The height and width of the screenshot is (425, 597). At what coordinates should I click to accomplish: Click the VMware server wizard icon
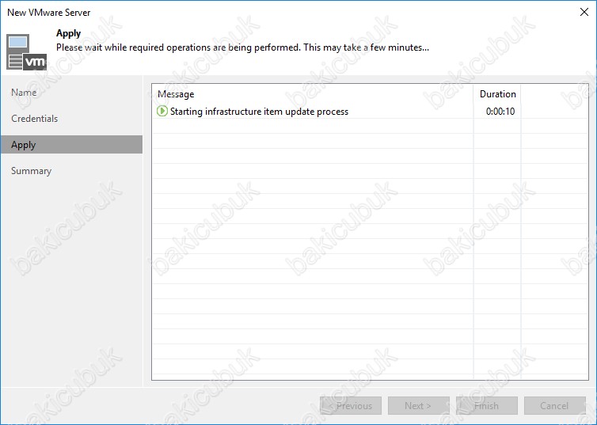pyautogui.click(x=26, y=52)
